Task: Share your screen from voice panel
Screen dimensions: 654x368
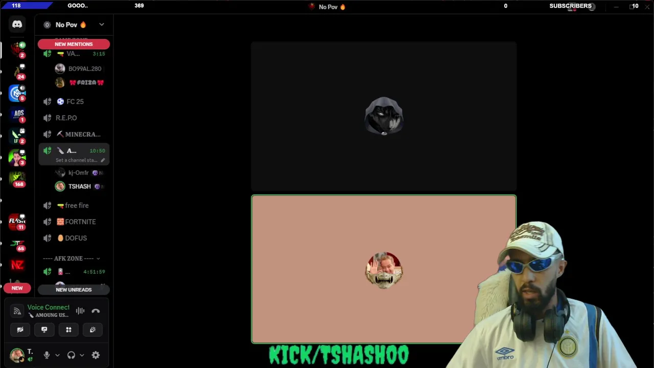Action: click(x=44, y=330)
